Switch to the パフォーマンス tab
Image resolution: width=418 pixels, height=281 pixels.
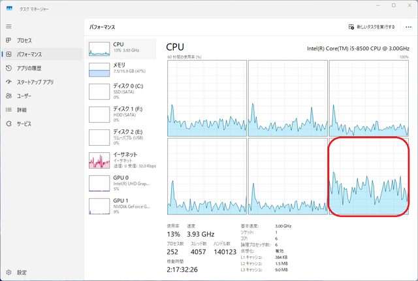(x=42, y=54)
